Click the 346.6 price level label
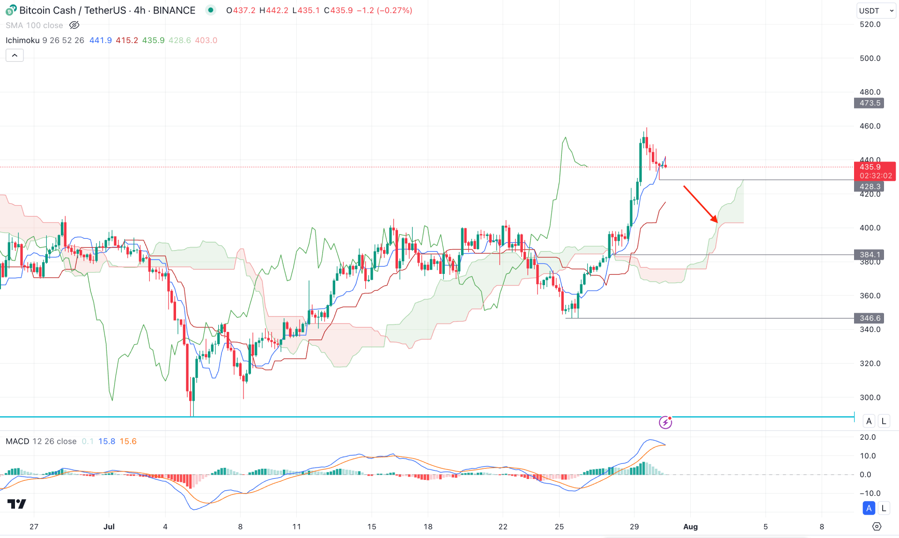This screenshot has width=899, height=538. click(870, 318)
